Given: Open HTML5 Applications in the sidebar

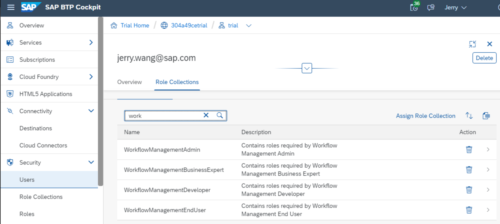Looking at the screenshot, I should click(x=46, y=94).
